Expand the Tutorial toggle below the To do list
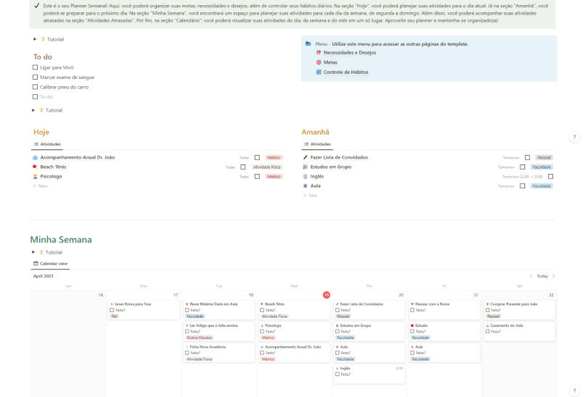This screenshot has height=397, width=588. tap(33, 110)
